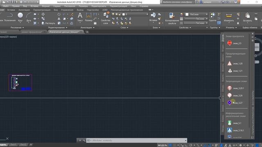Viewport: 262px width, 147px height.
Task: Click the Save icon in quick access toolbar
Action: point(13,2)
